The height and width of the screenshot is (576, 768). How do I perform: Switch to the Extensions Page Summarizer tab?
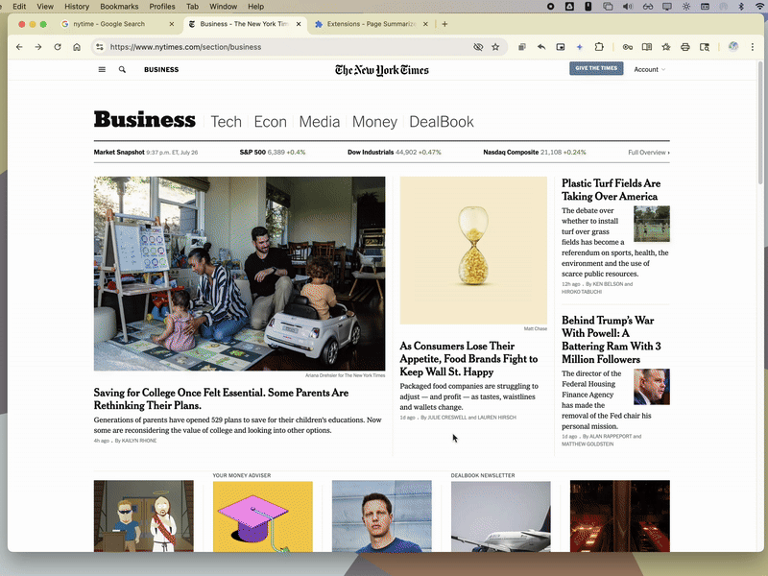[x=372, y=24]
